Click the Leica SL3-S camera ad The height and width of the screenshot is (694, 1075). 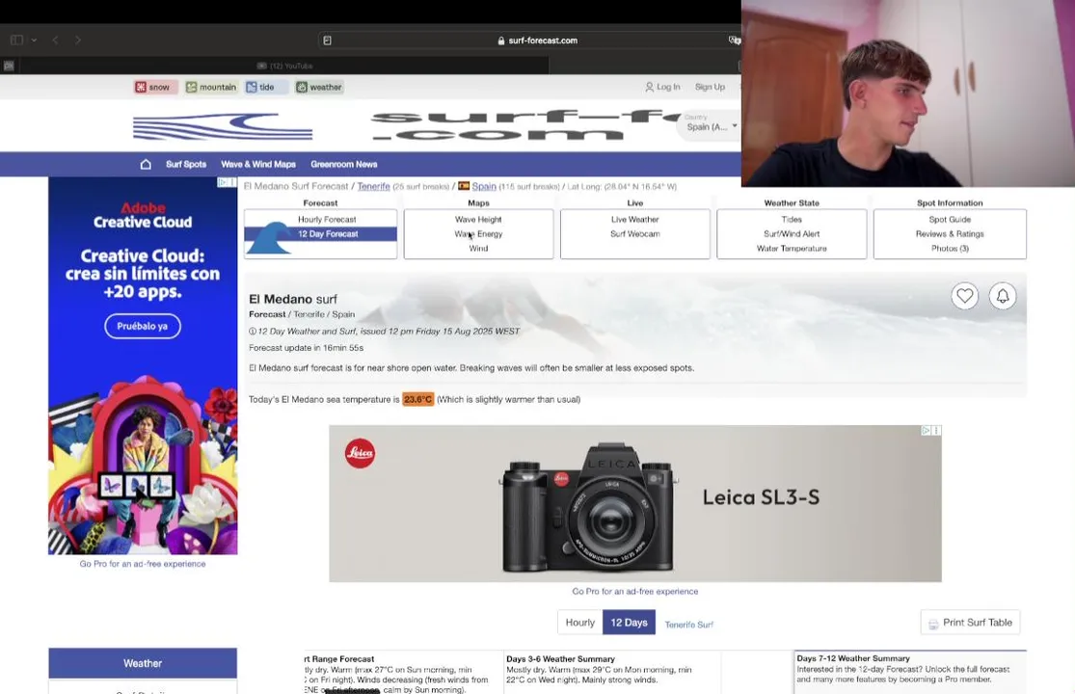point(634,503)
